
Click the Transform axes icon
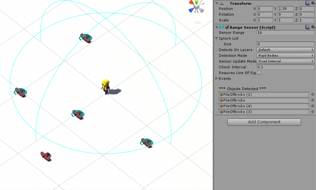coord(221,4)
